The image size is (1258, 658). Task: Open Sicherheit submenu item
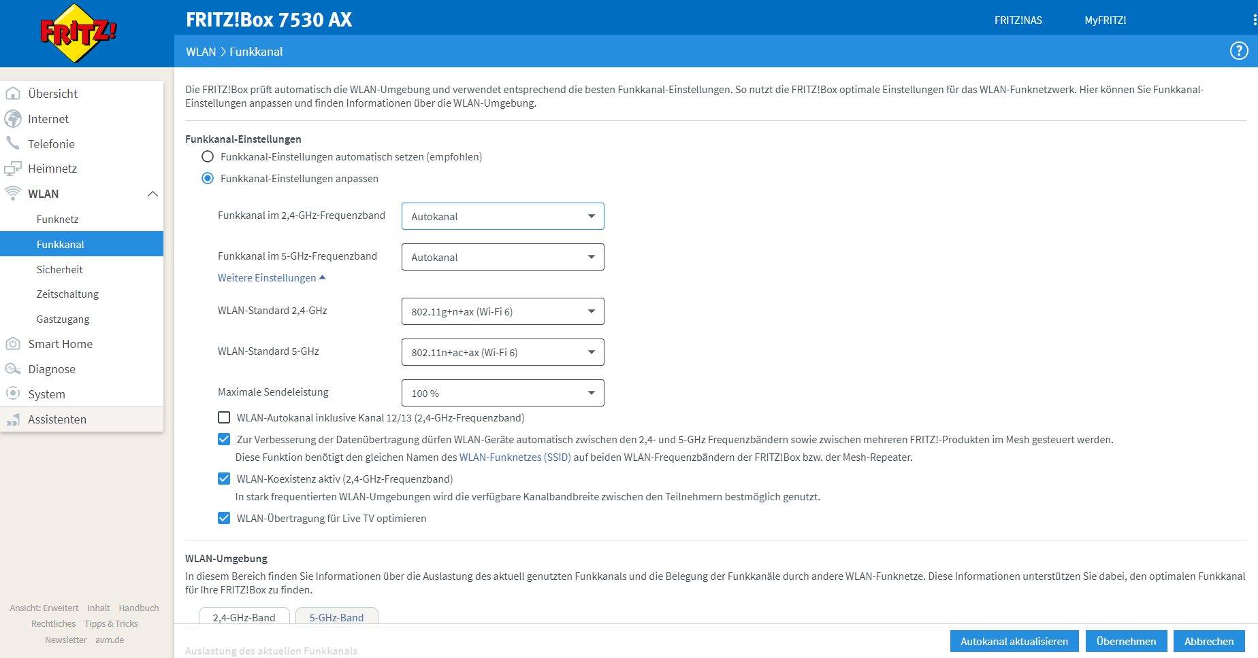[x=82, y=269]
